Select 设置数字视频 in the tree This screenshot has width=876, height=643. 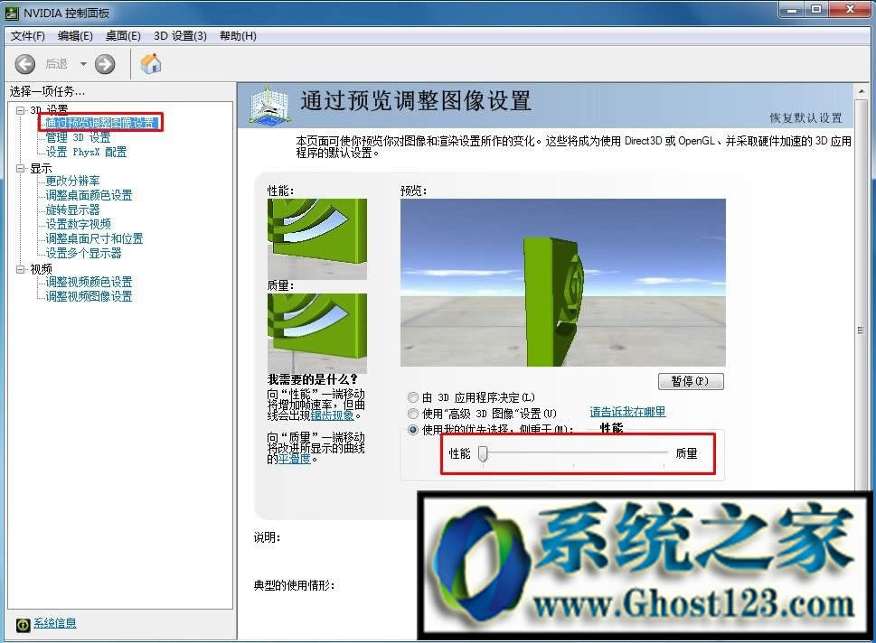point(79,224)
